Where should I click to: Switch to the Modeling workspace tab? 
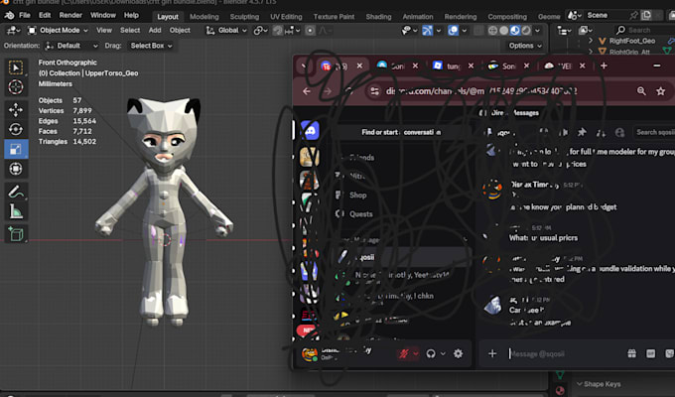[x=204, y=17]
